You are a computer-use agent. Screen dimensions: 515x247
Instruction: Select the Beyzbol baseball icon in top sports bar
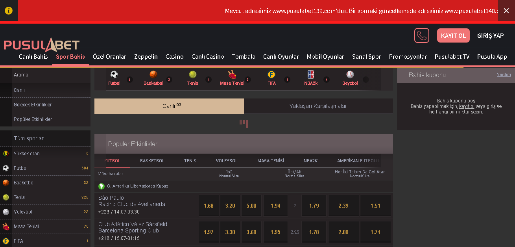pyautogui.click(x=350, y=74)
